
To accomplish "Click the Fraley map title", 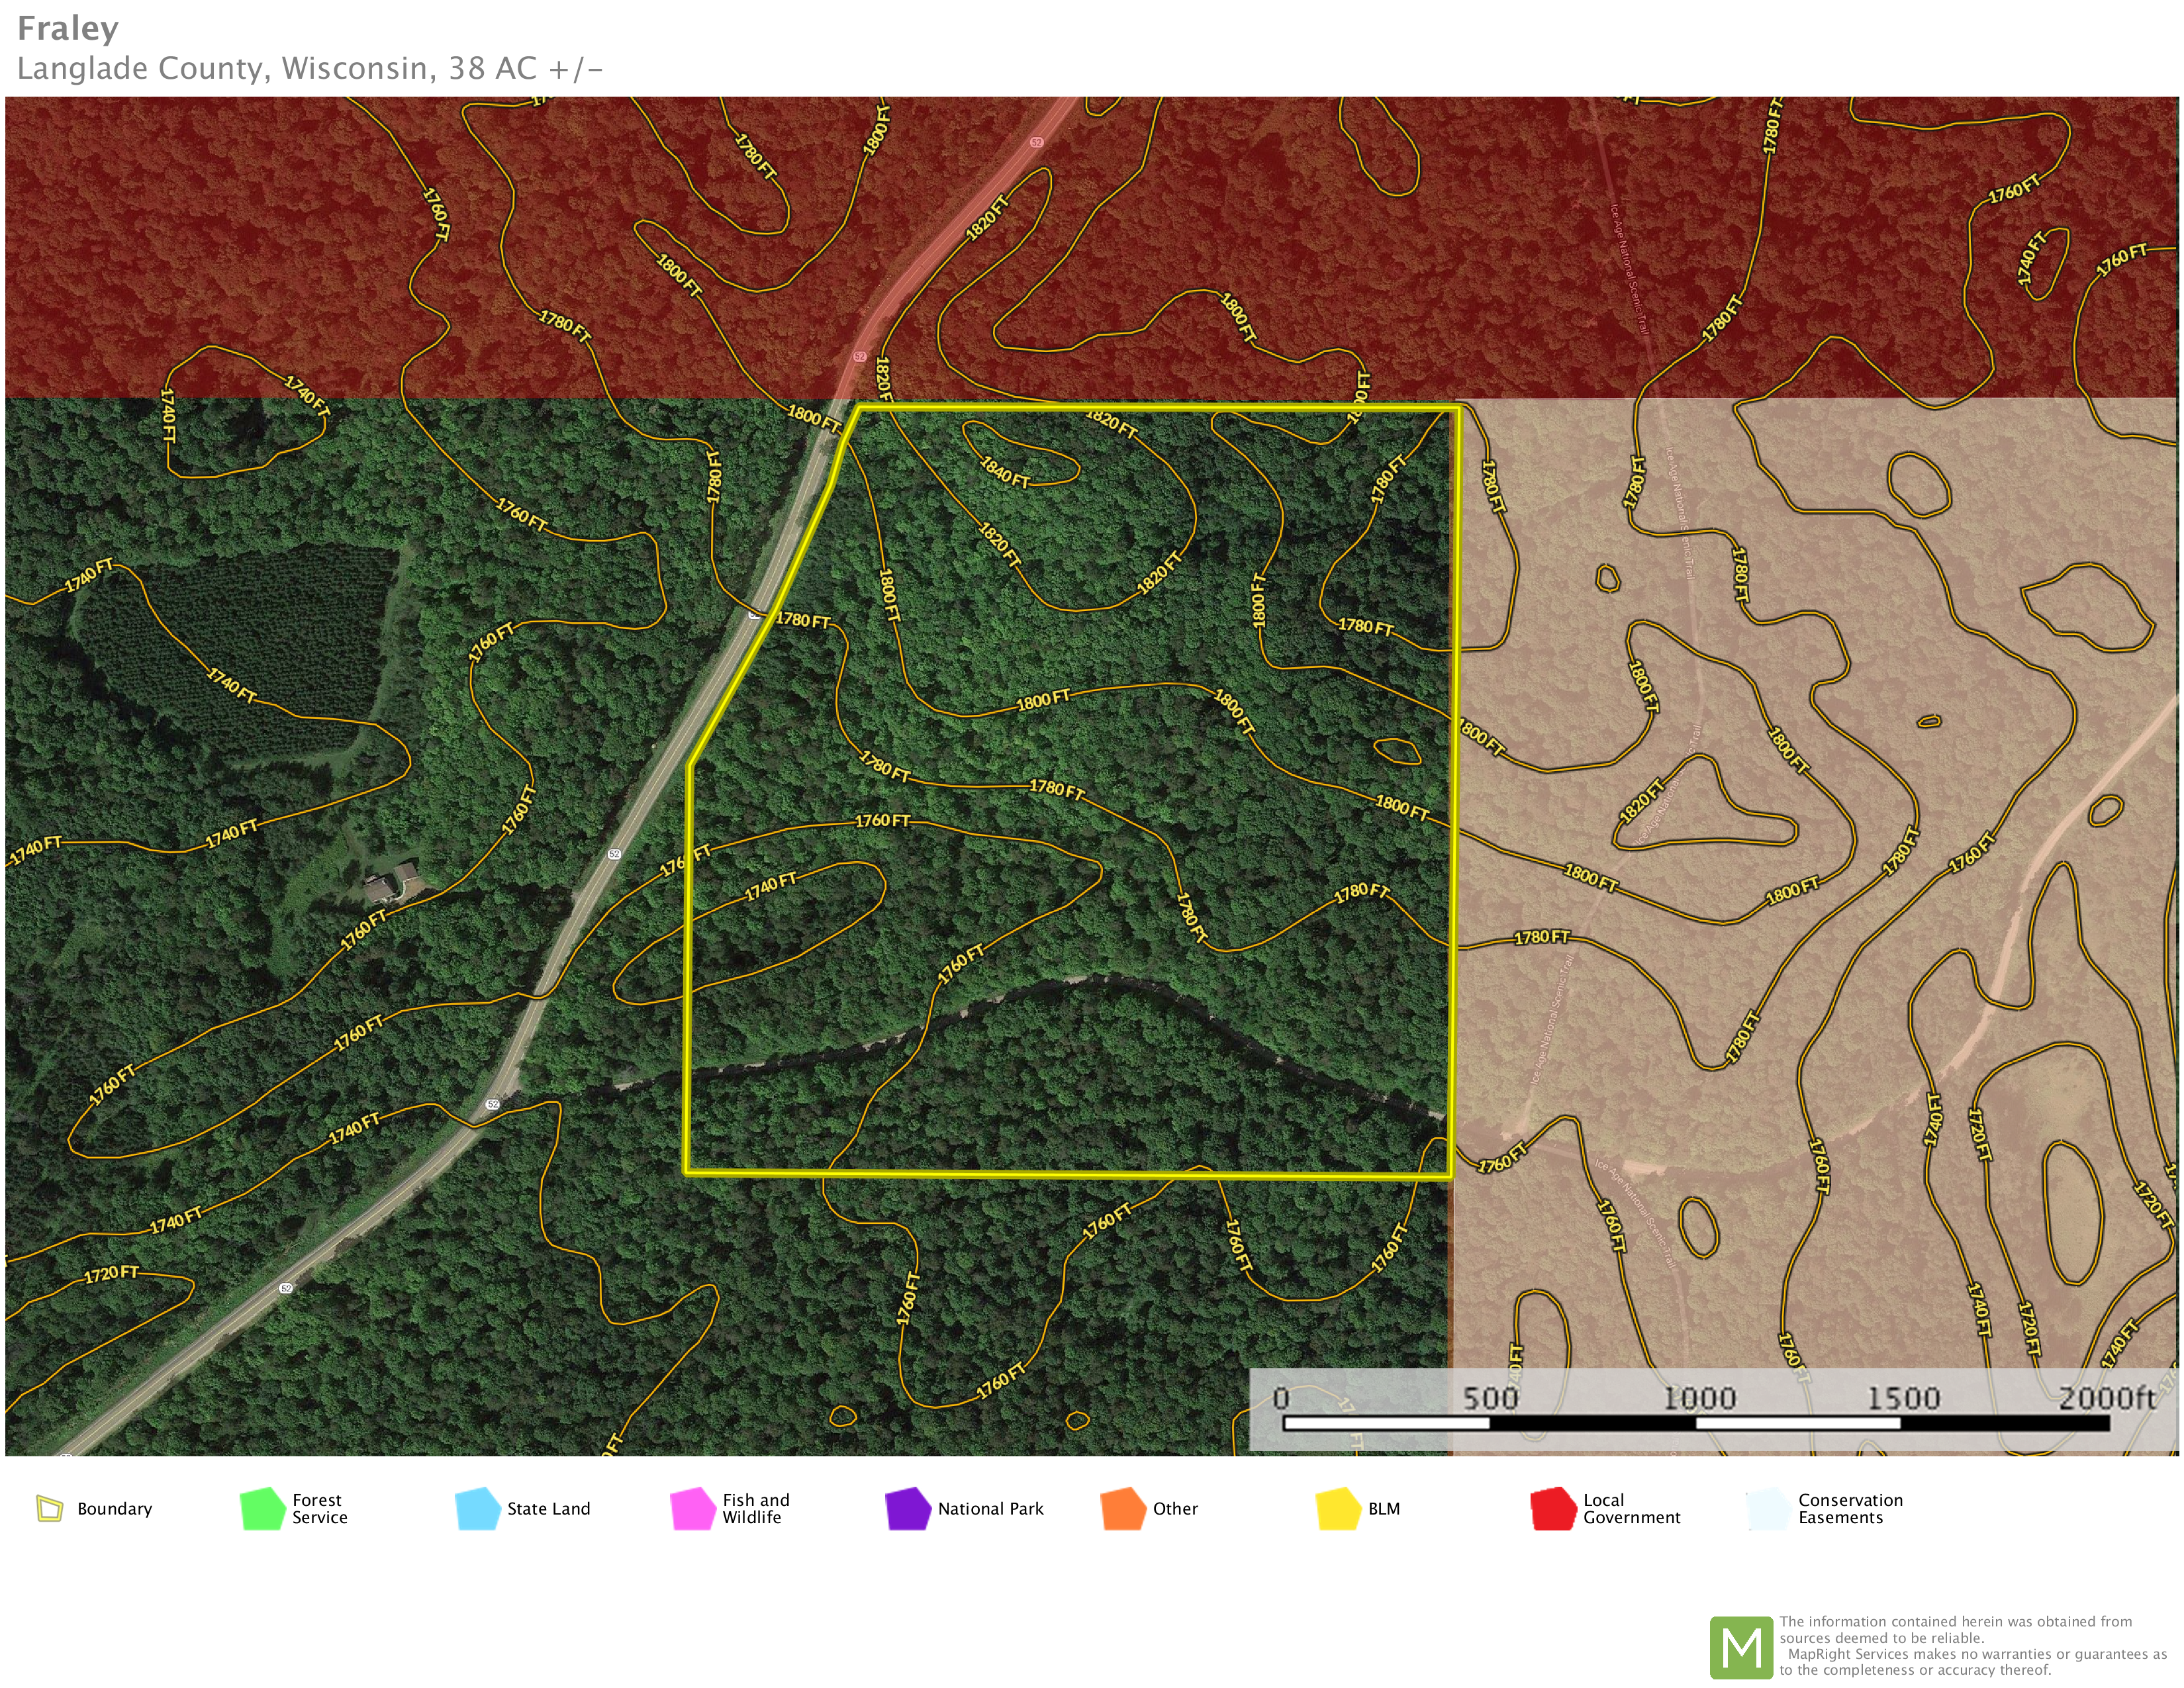I will 68,28.
